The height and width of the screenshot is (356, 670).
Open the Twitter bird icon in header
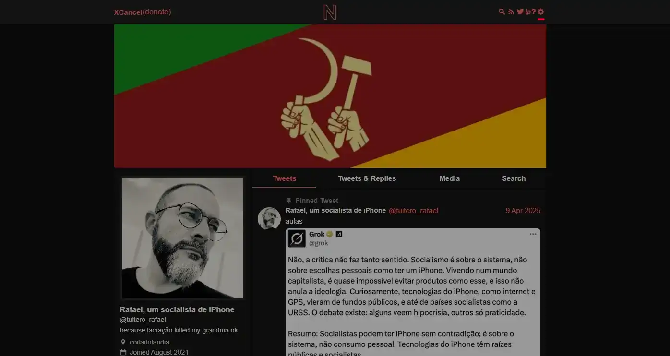(520, 12)
